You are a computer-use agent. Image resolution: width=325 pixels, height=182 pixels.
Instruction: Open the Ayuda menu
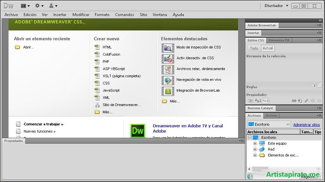point(178,15)
